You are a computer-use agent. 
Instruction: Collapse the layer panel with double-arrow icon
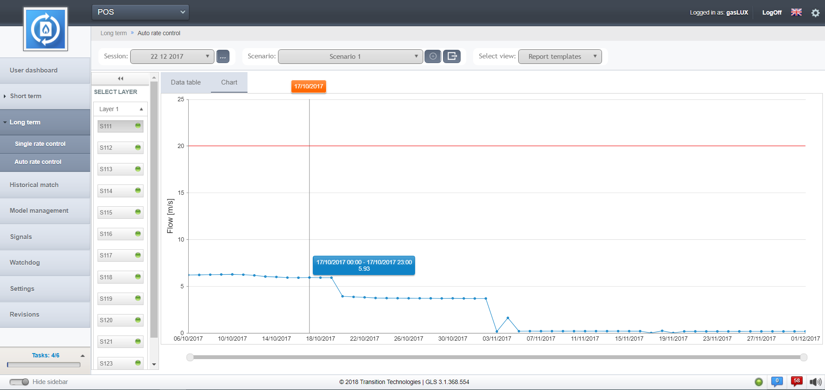pyautogui.click(x=120, y=79)
